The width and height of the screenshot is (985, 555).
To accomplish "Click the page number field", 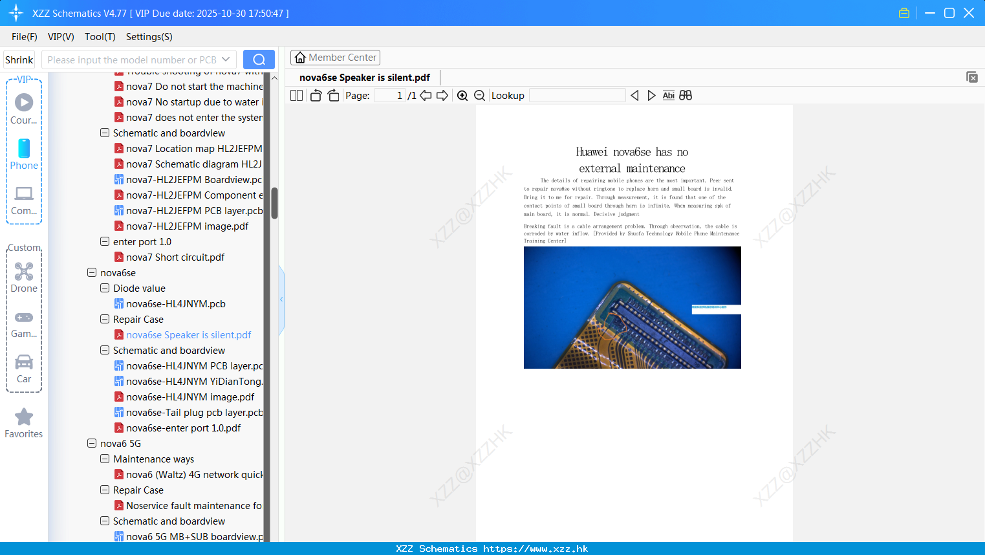I will (390, 96).
